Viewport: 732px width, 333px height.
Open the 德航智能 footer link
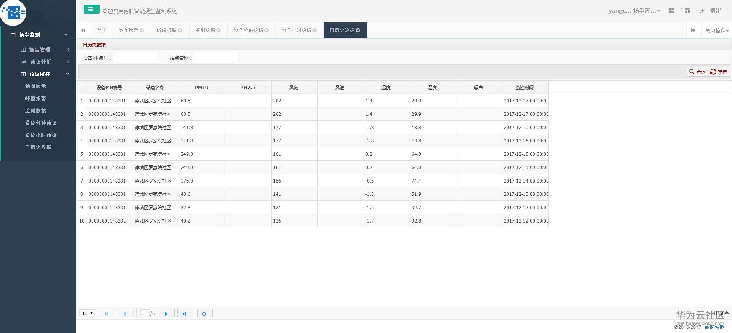point(714,327)
